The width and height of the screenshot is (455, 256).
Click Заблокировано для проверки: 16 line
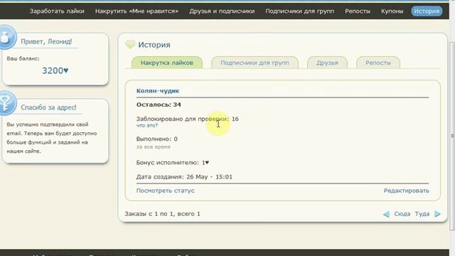point(188,119)
